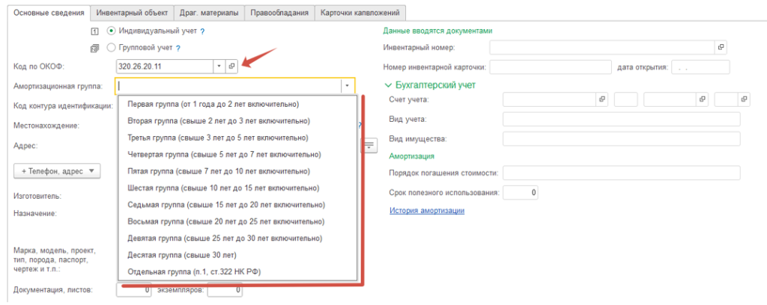
Task: Click into the Вид учета field
Action: point(621,119)
